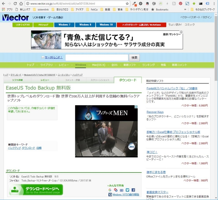Open the 動画 bookmark folder
218x200 pixels.
coord(105,10)
